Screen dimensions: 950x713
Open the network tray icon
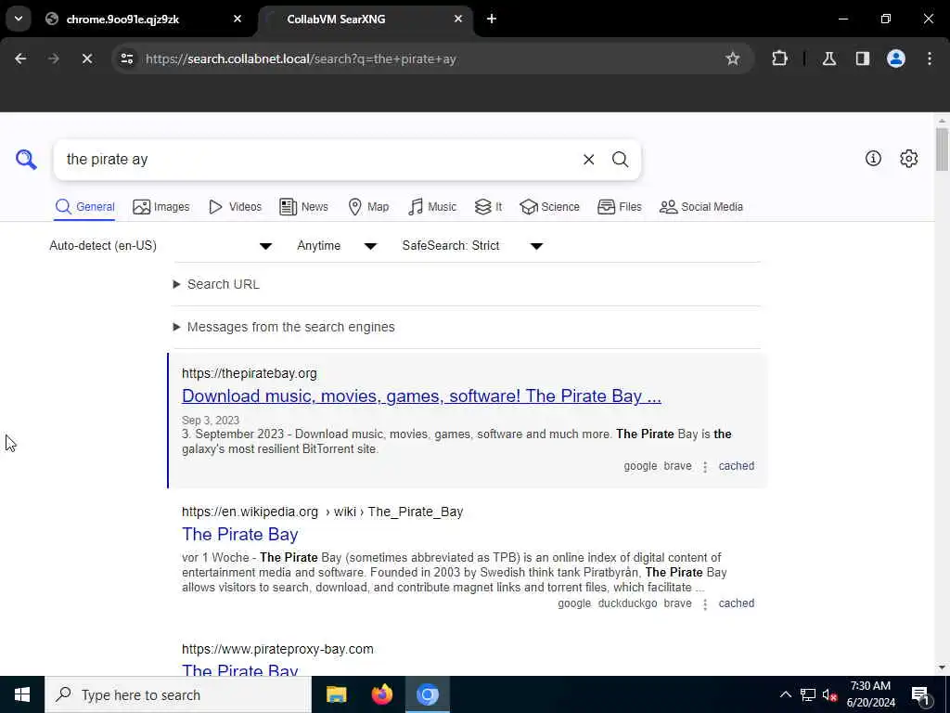808,694
